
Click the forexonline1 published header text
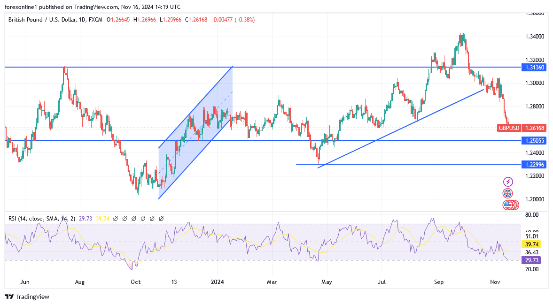coord(92,7)
